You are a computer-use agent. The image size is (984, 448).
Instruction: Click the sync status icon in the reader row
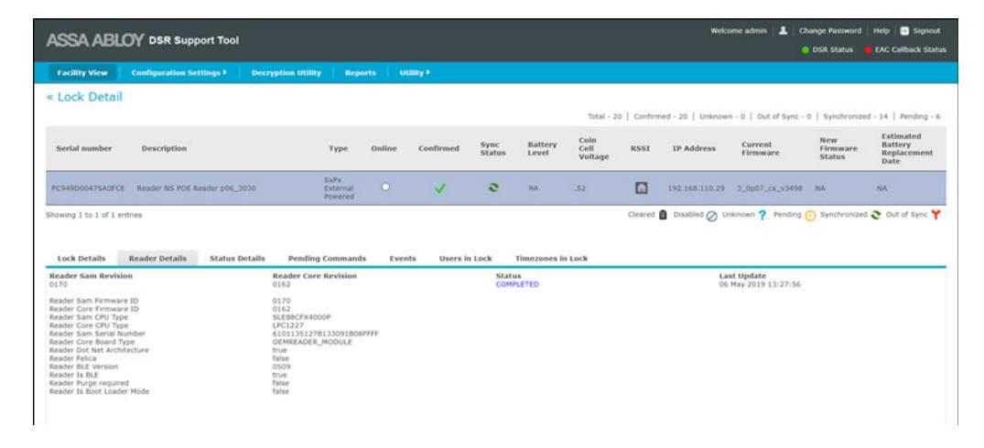tap(492, 187)
